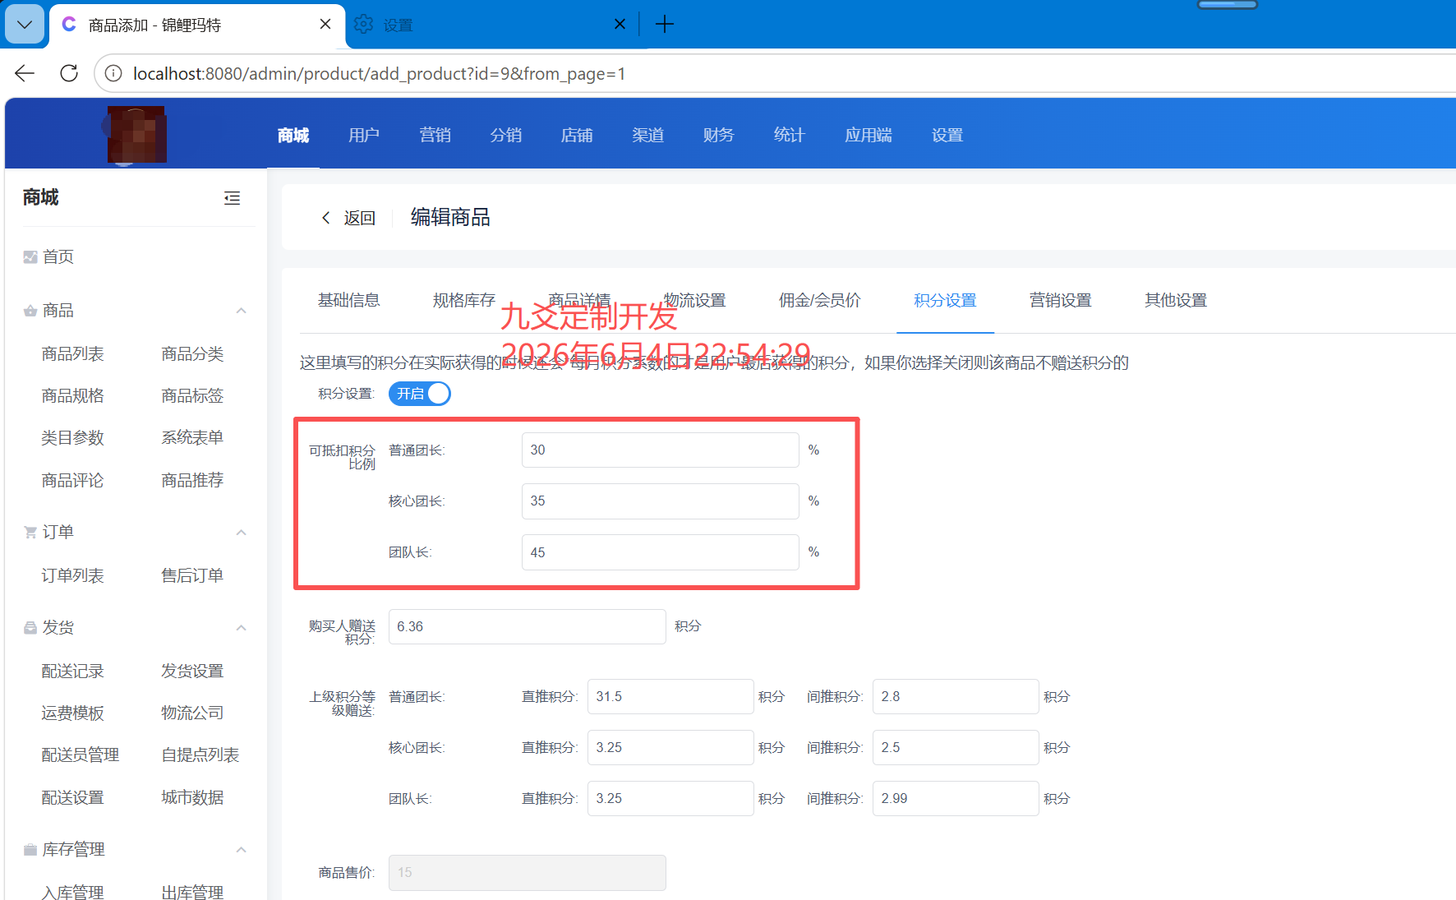Click 普通团长 直推积分 input
This screenshot has height=900, width=1456.
click(x=670, y=696)
